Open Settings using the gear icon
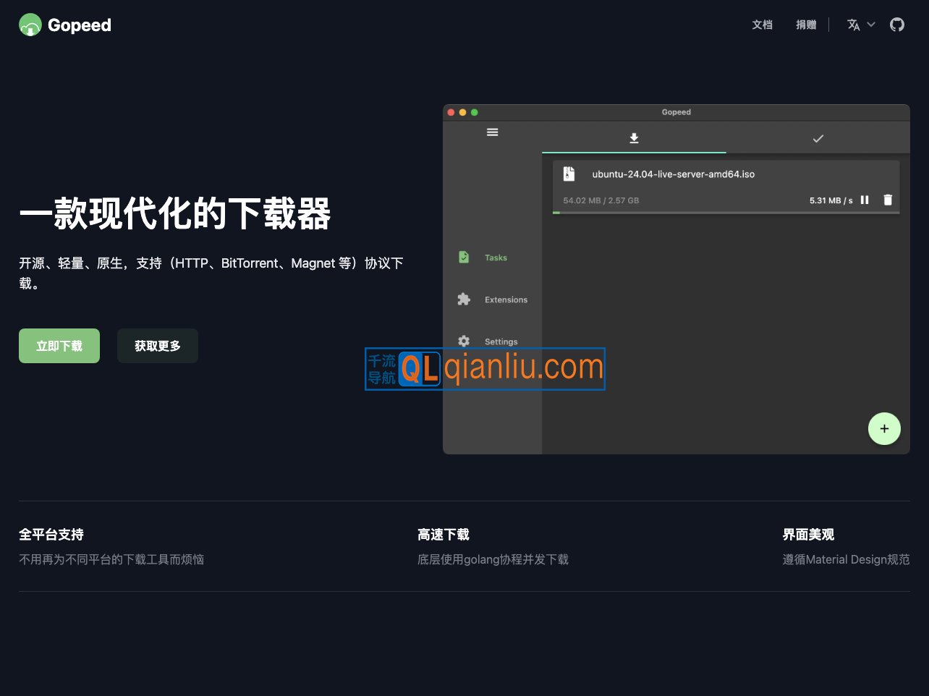Image resolution: width=929 pixels, height=696 pixels. pyautogui.click(x=463, y=341)
